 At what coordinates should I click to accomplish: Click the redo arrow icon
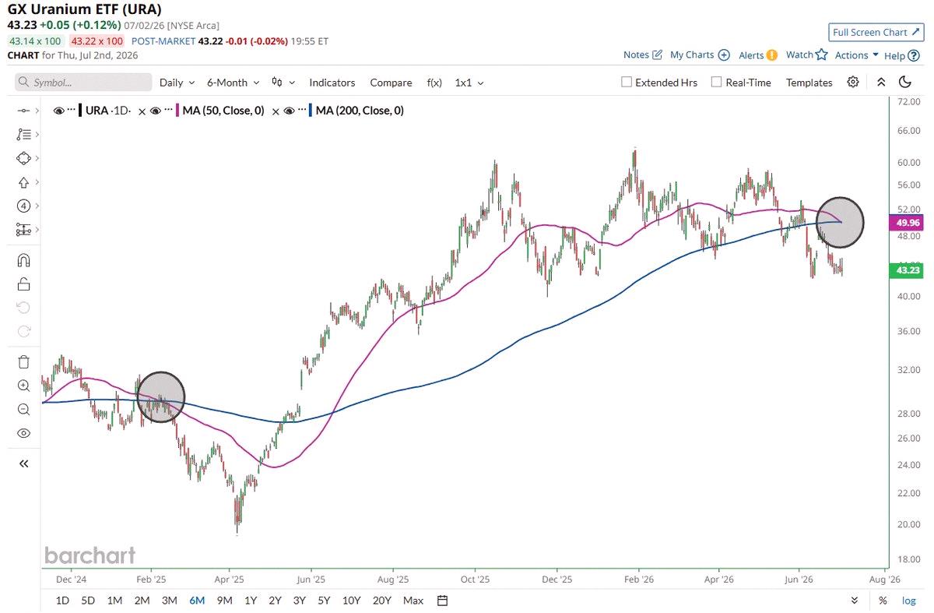pyautogui.click(x=23, y=331)
